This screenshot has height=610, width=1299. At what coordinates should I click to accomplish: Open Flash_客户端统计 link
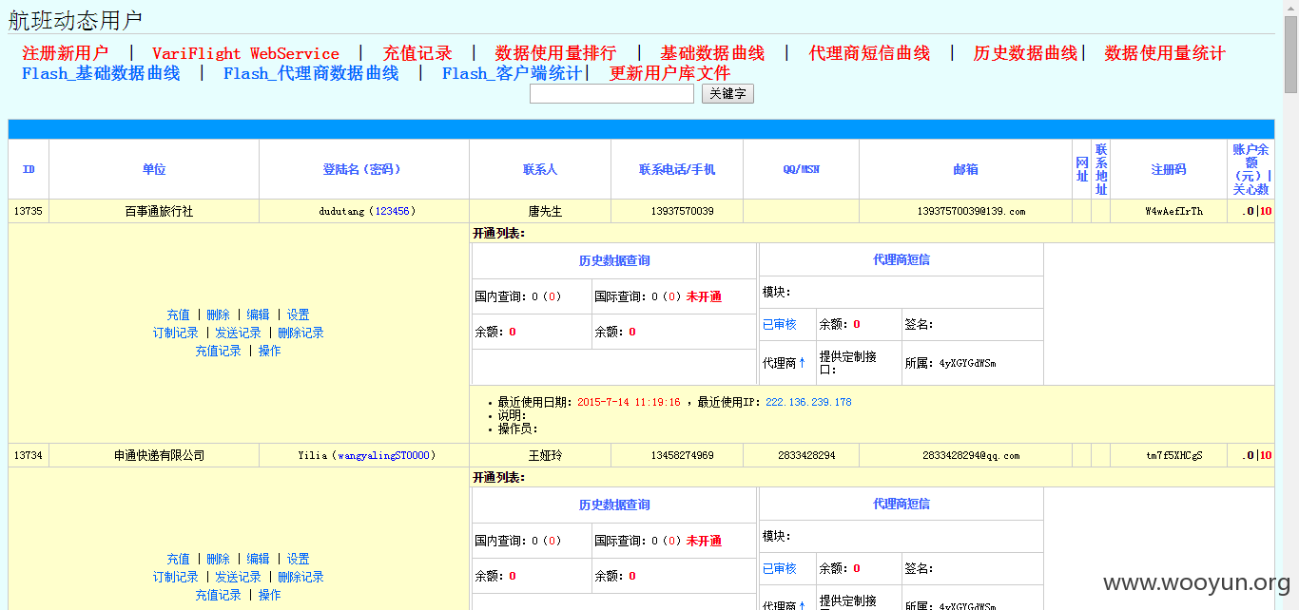click(512, 73)
